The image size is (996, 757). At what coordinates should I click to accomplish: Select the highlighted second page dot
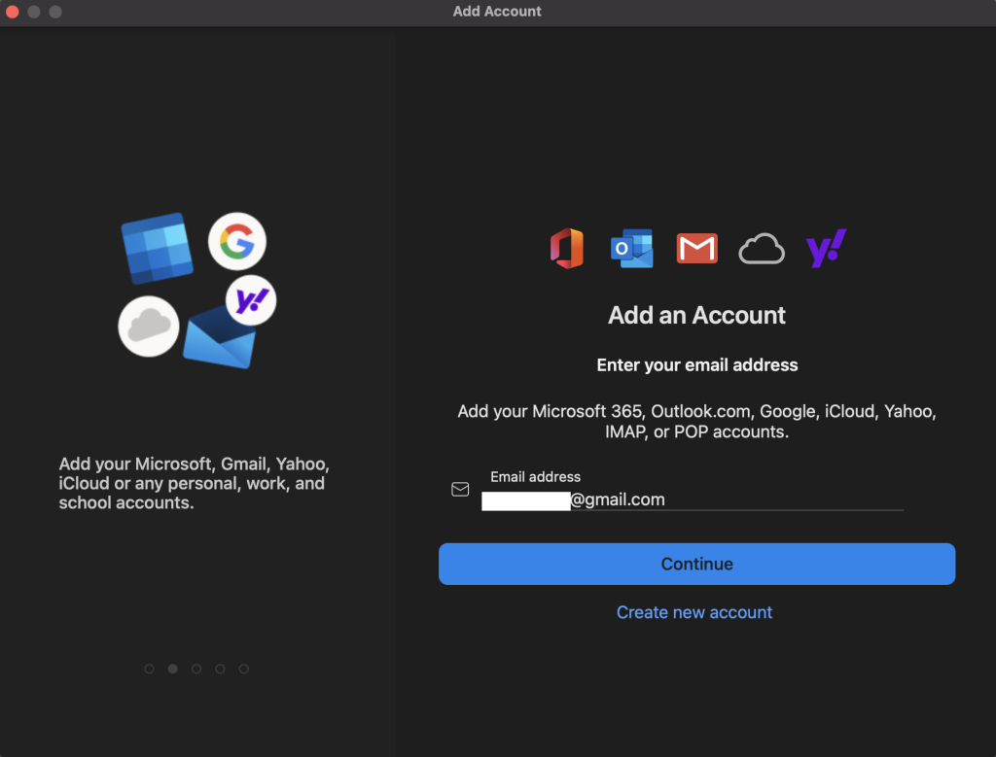click(x=172, y=669)
